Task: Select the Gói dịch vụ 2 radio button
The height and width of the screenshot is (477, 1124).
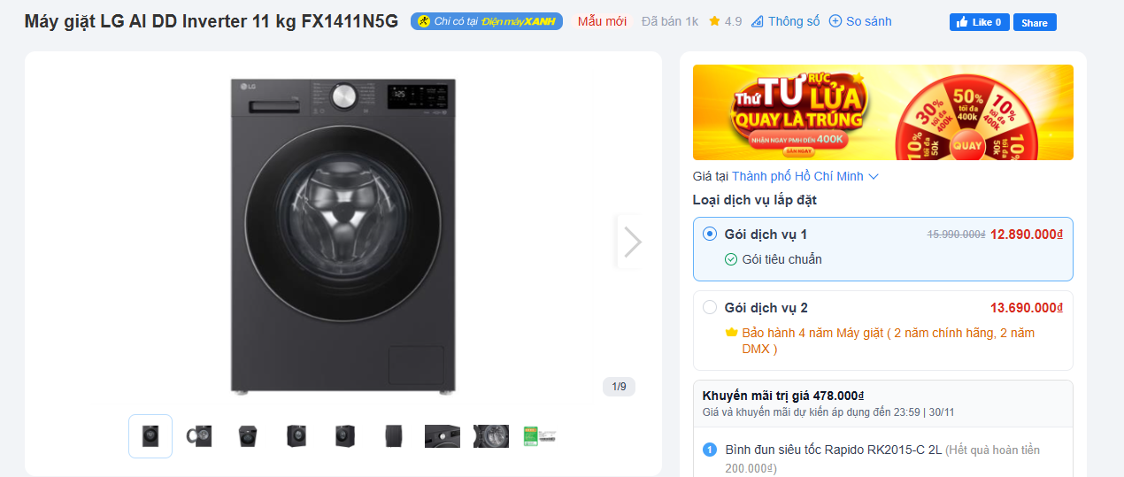Action: 710,308
